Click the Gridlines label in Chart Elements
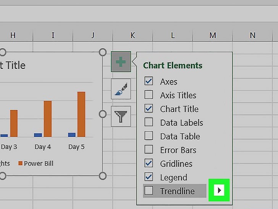 tap(176, 164)
